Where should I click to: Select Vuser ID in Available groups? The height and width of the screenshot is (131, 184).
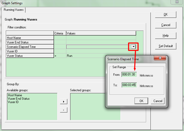pyautogui.click(x=13, y=102)
